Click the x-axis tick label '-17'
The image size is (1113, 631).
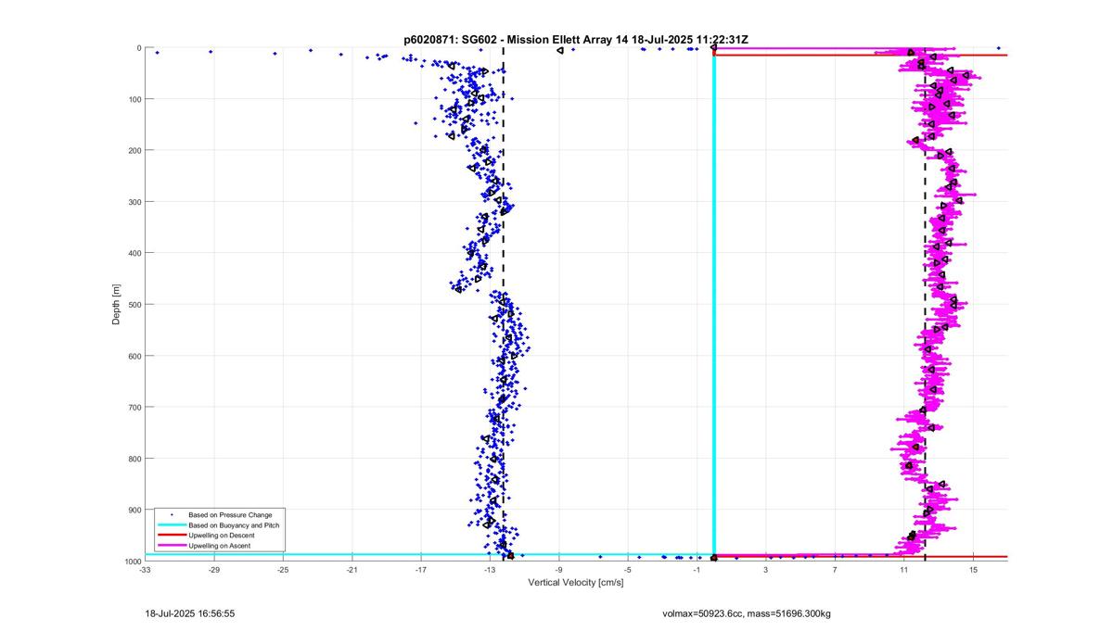click(x=421, y=571)
